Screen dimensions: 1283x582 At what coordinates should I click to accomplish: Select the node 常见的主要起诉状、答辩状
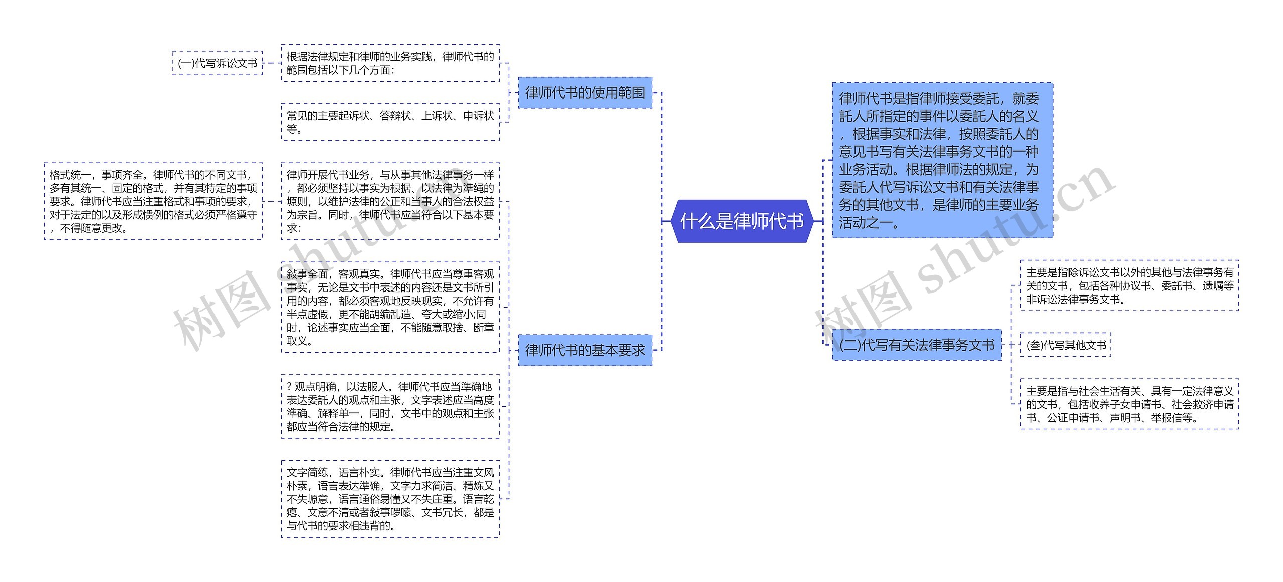coord(390,122)
